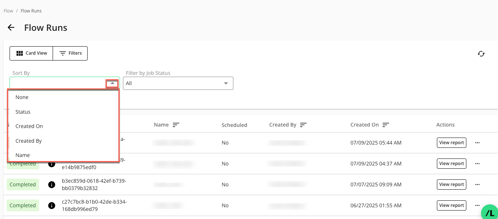
Task: Choose Created On in the sort list
Action: coord(29,126)
